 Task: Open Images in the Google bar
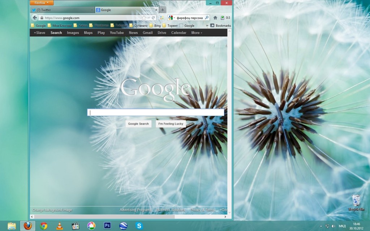[73, 33]
